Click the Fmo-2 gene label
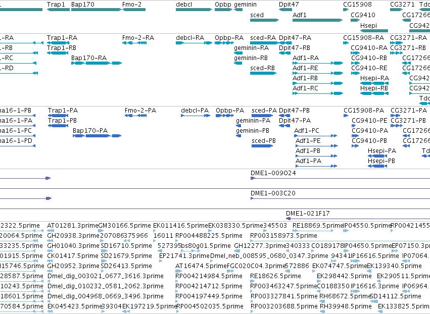This screenshot has width=430, height=314. click(x=132, y=5)
